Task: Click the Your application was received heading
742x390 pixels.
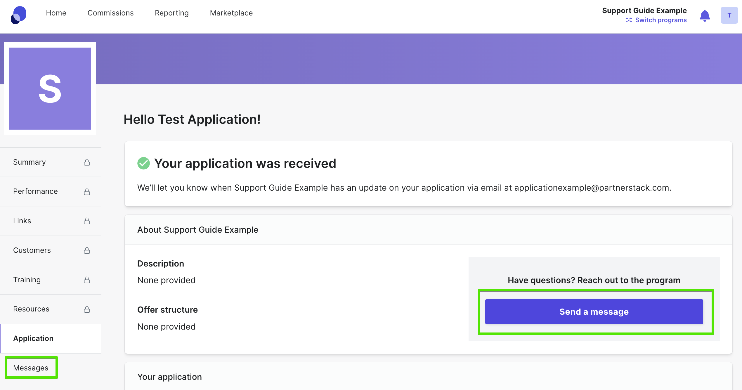Action: point(245,163)
